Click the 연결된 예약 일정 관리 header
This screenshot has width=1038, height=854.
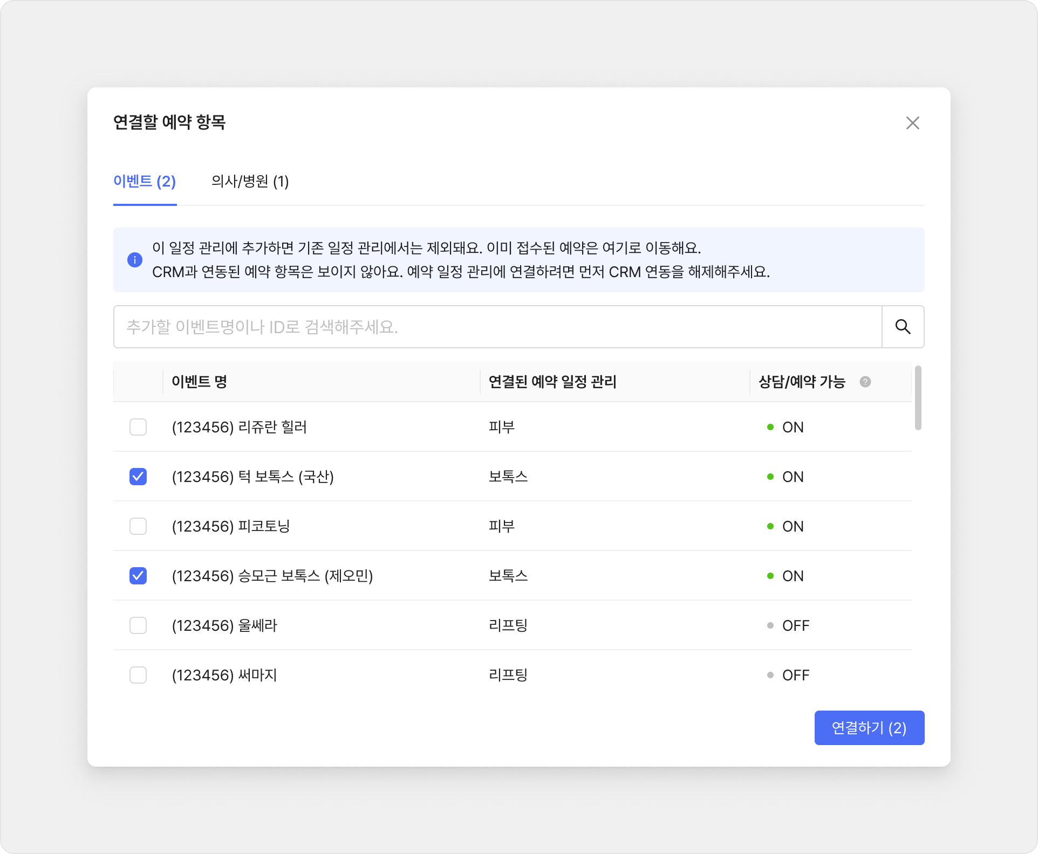point(552,382)
